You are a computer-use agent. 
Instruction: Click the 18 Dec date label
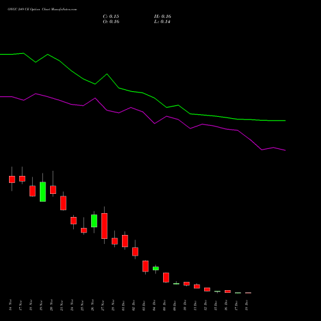pyautogui.click(x=247, y=305)
